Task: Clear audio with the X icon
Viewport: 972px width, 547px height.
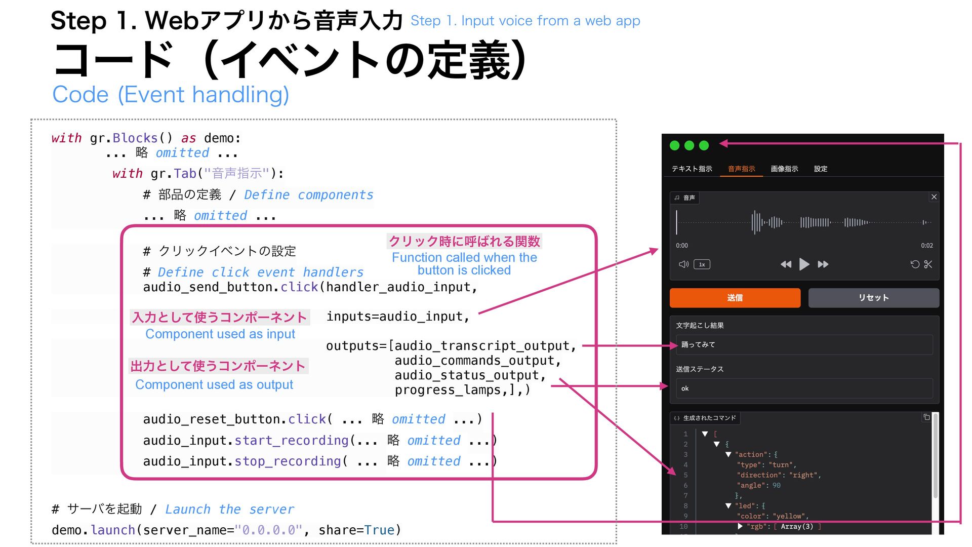Action: pyautogui.click(x=934, y=197)
